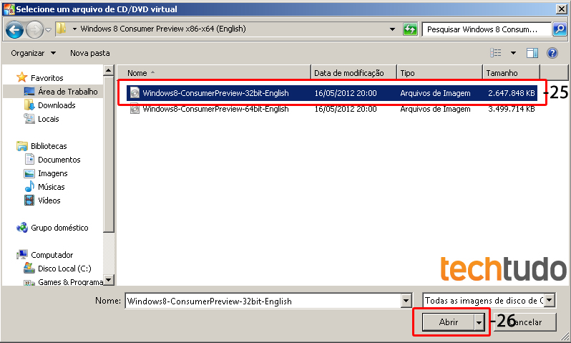This screenshot has height=343, width=571.
Task: Open Games & Programas drive
Action: (x=70, y=282)
